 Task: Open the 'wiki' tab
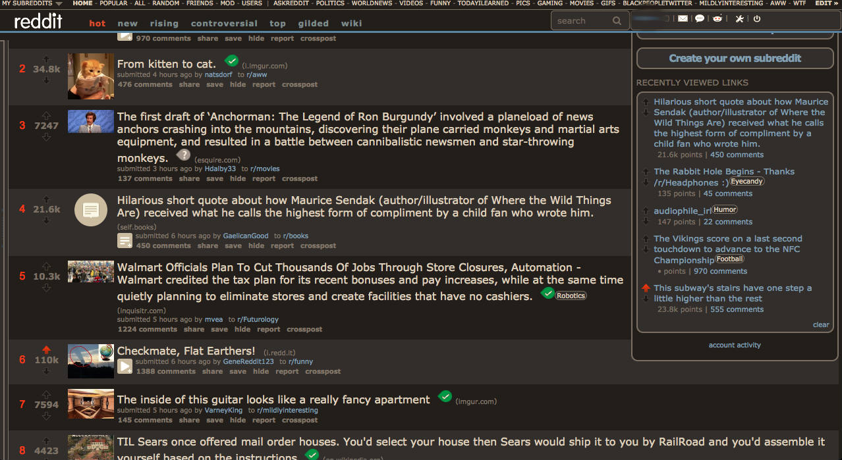click(x=351, y=23)
